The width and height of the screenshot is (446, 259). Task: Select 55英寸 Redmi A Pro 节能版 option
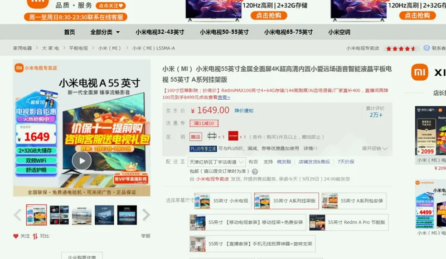tap(349, 222)
